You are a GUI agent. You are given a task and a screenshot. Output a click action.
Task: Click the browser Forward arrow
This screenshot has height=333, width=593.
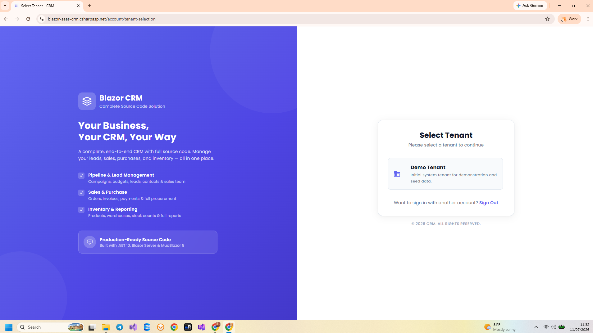[17, 19]
